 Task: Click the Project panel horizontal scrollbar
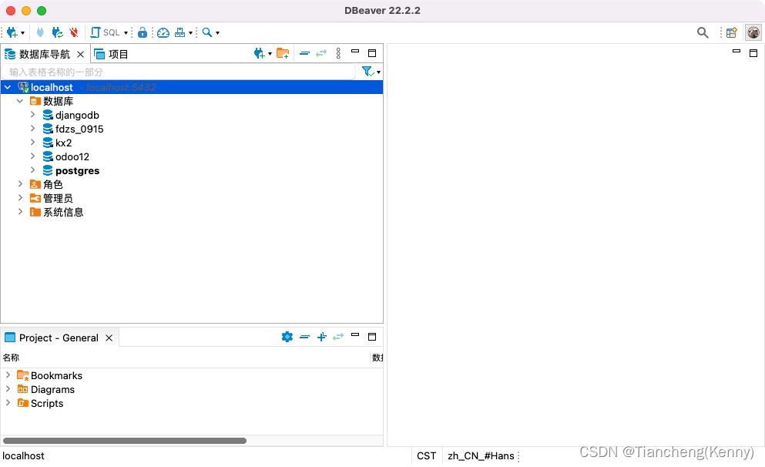tap(125, 441)
